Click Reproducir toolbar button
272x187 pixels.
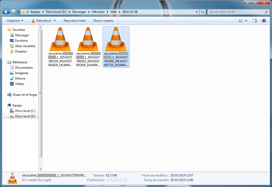(41, 21)
